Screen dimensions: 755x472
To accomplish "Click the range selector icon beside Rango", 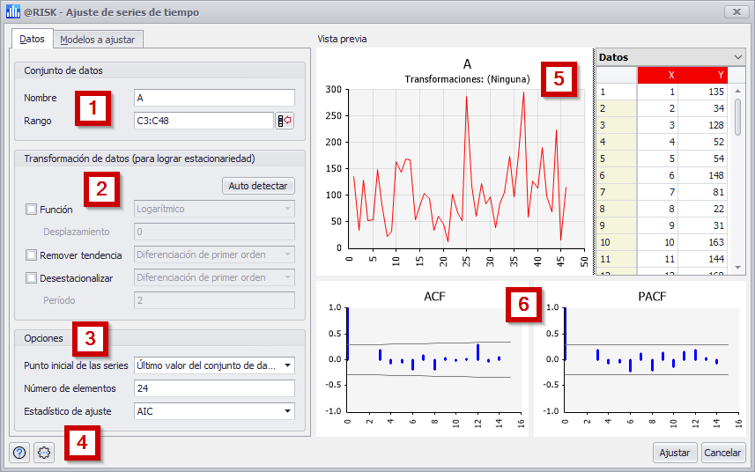I will pyautogui.click(x=285, y=121).
